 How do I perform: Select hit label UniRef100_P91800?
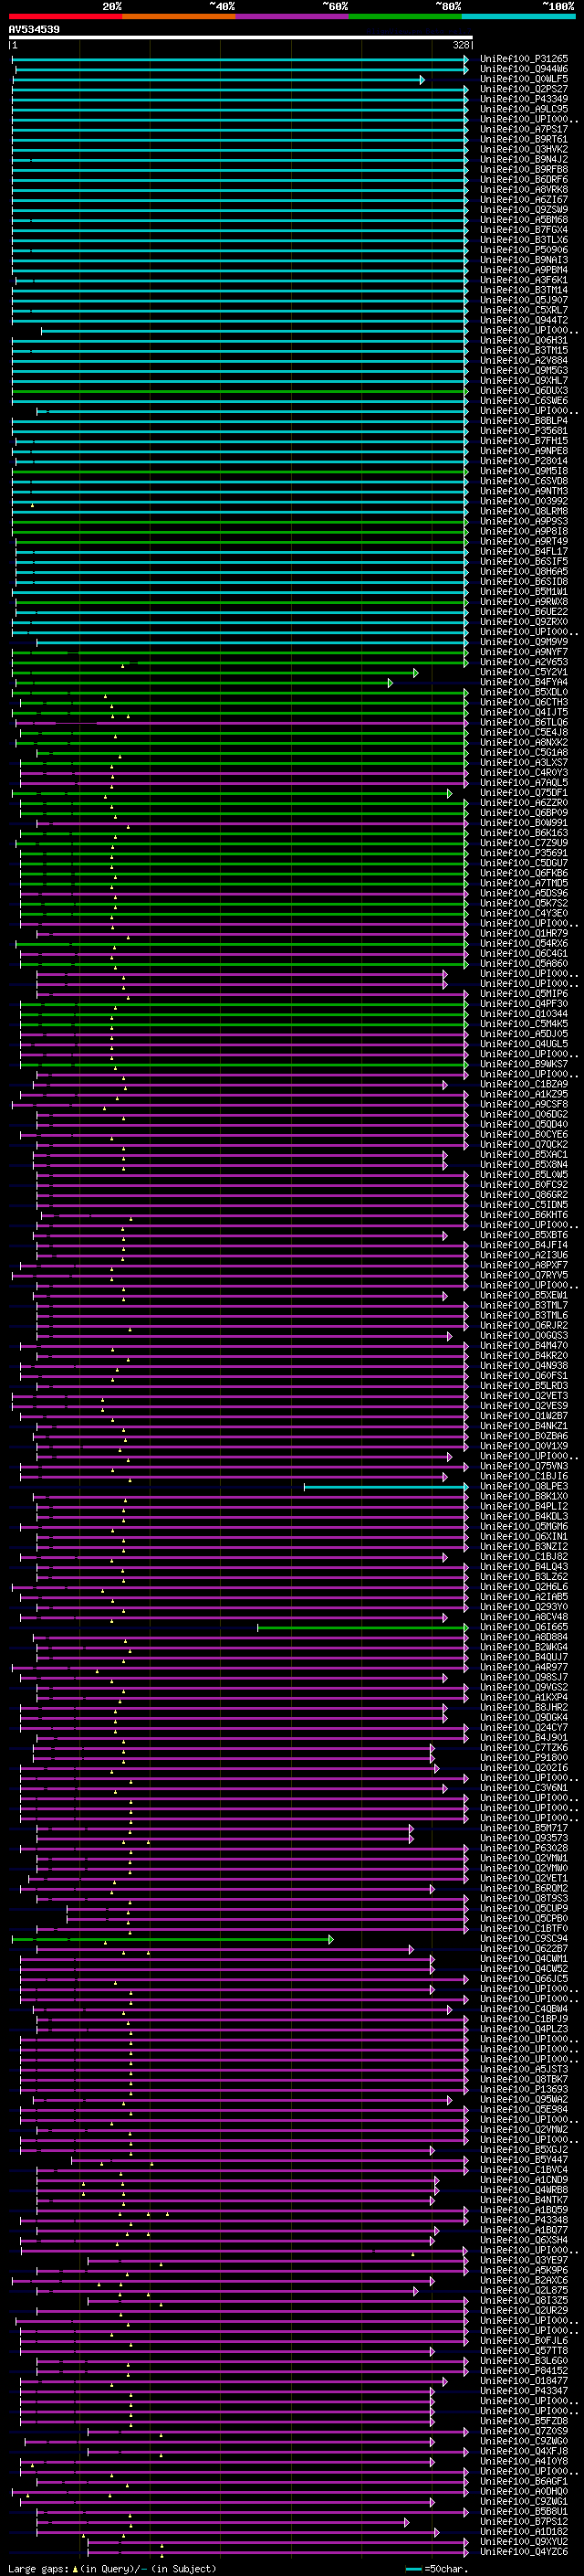pos(524,1758)
